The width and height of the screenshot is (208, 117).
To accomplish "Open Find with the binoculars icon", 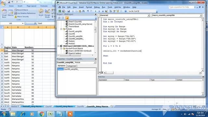I will 84,11.
